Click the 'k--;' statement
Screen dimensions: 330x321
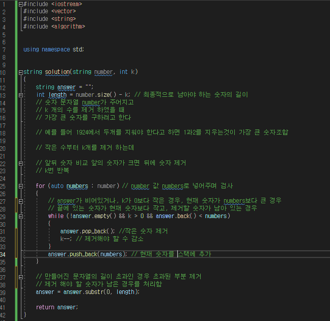point(66,239)
